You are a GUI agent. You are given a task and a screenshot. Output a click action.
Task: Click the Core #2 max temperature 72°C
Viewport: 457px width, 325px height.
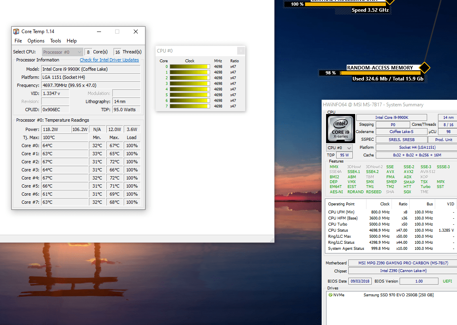click(x=114, y=162)
